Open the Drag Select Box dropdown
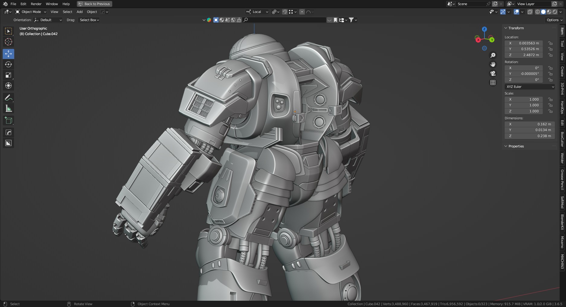The height and width of the screenshot is (307, 566). 89,20
